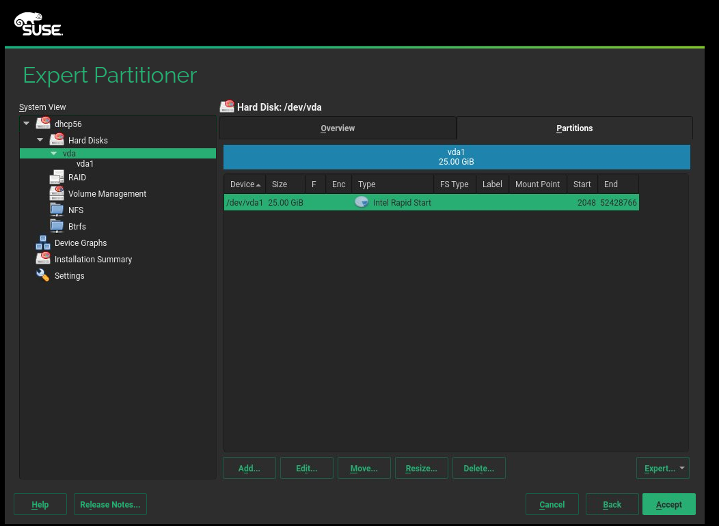Click the Installation Summary icon

tap(43, 259)
